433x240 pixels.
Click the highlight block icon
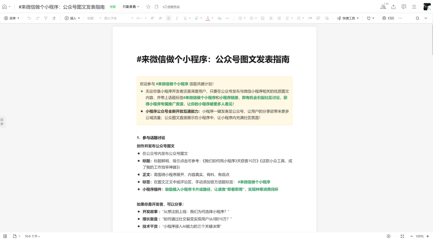click(x=318, y=18)
